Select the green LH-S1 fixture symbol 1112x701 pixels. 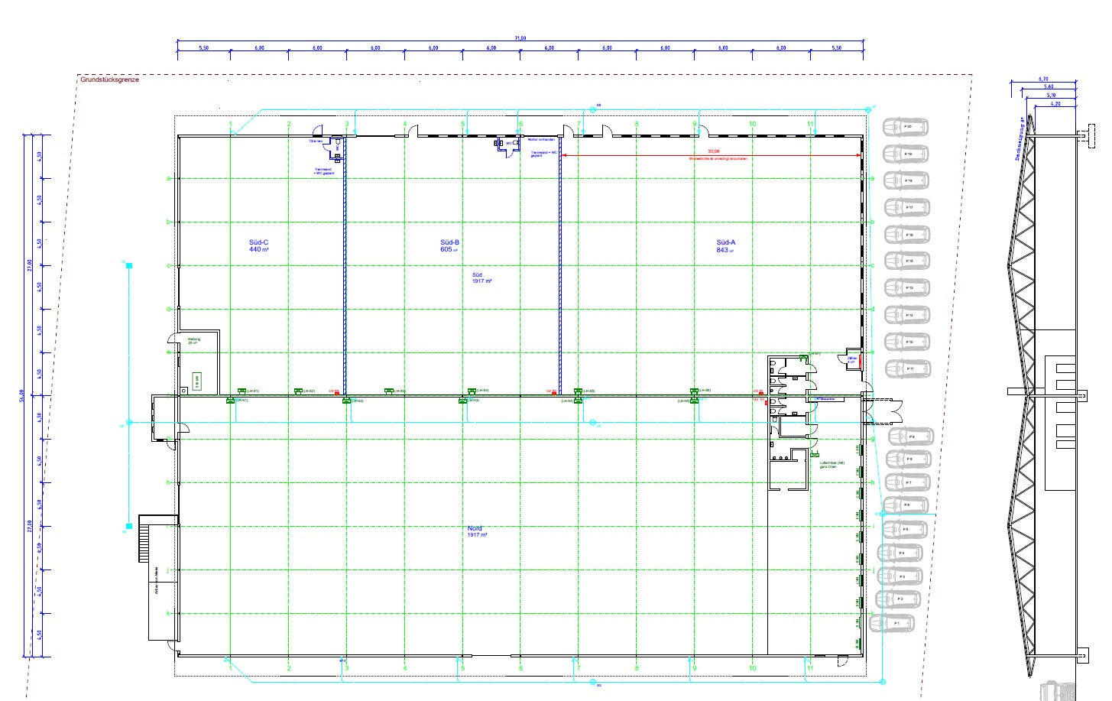point(242,391)
